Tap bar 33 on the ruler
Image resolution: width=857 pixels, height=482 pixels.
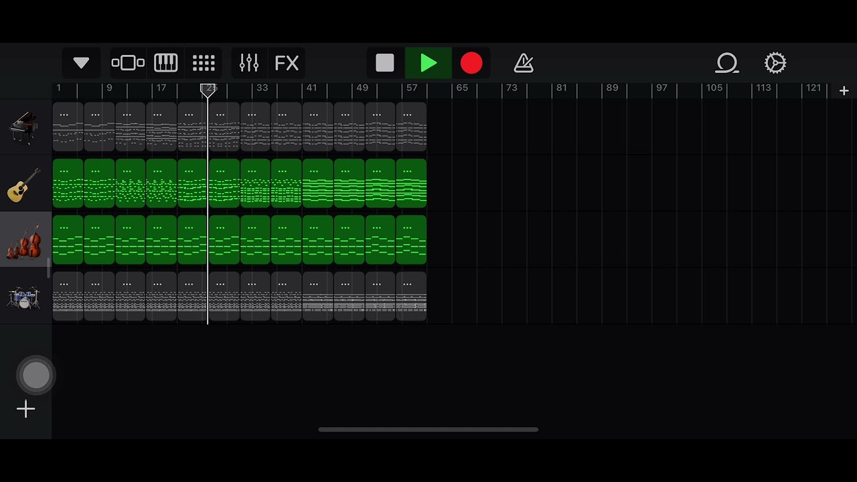(262, 88)
